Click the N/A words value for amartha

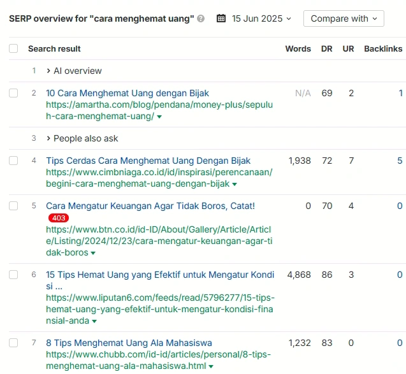303,93
